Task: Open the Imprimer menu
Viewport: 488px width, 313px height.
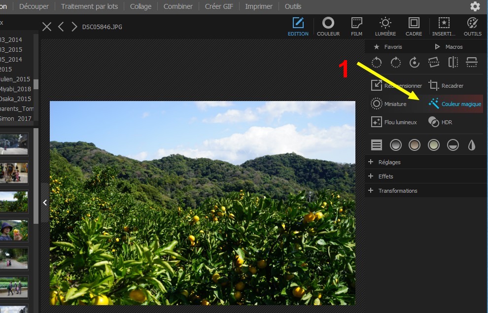Action: point(259,6)
